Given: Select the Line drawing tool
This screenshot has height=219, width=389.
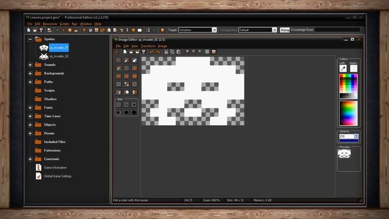Looking at the screenshot, I should [x=126, y=68].
